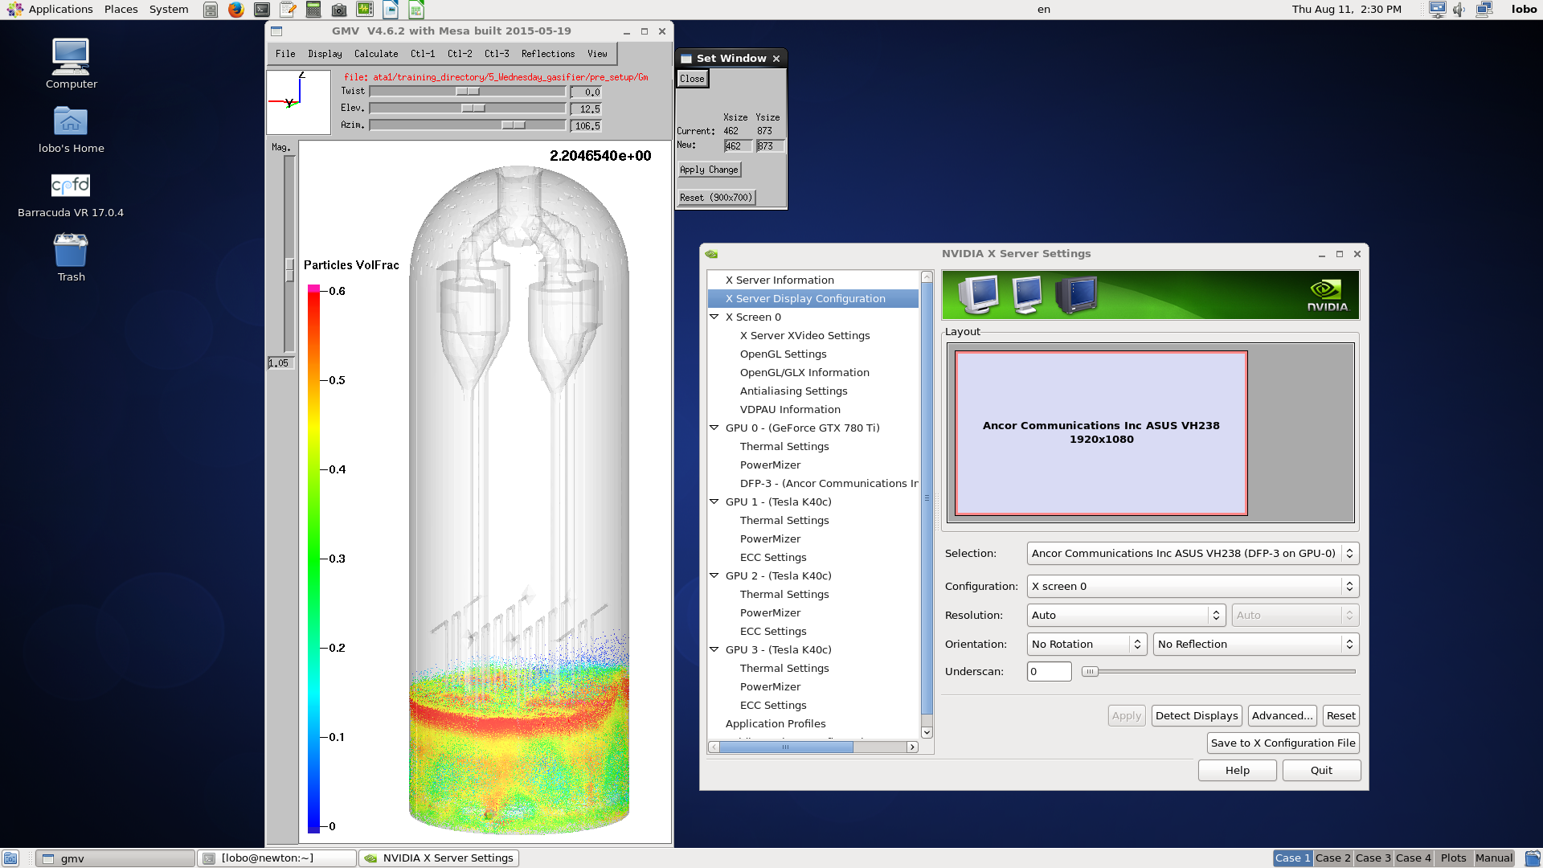Click the screenshot camera icon
The height and width of the screenshot is (868, 1543).
pyautogui.click(x=339, y=10)
